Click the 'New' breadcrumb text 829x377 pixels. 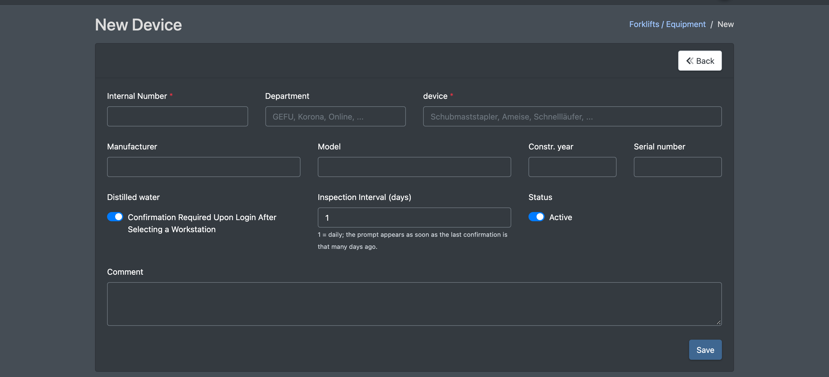725,24
